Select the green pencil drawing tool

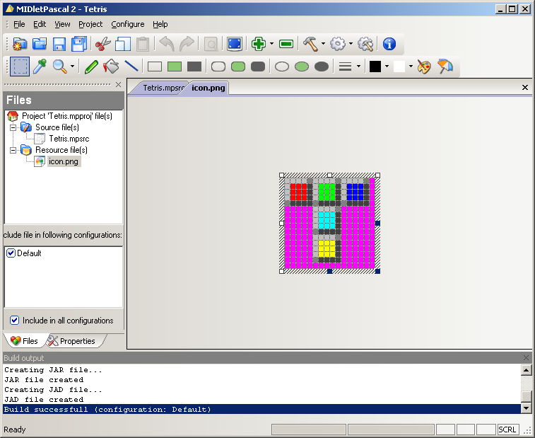91,67
